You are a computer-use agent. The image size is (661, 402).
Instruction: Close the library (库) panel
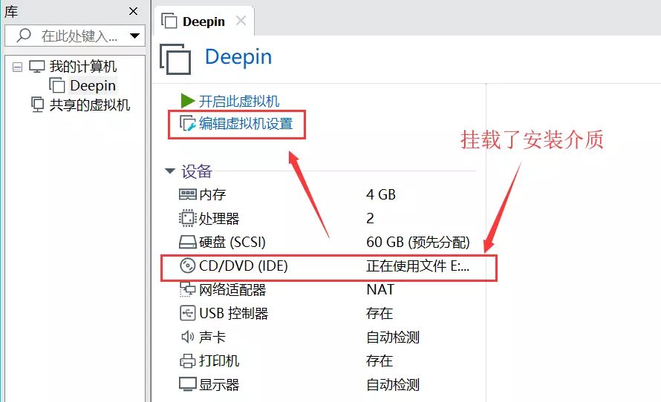[133, 11]
